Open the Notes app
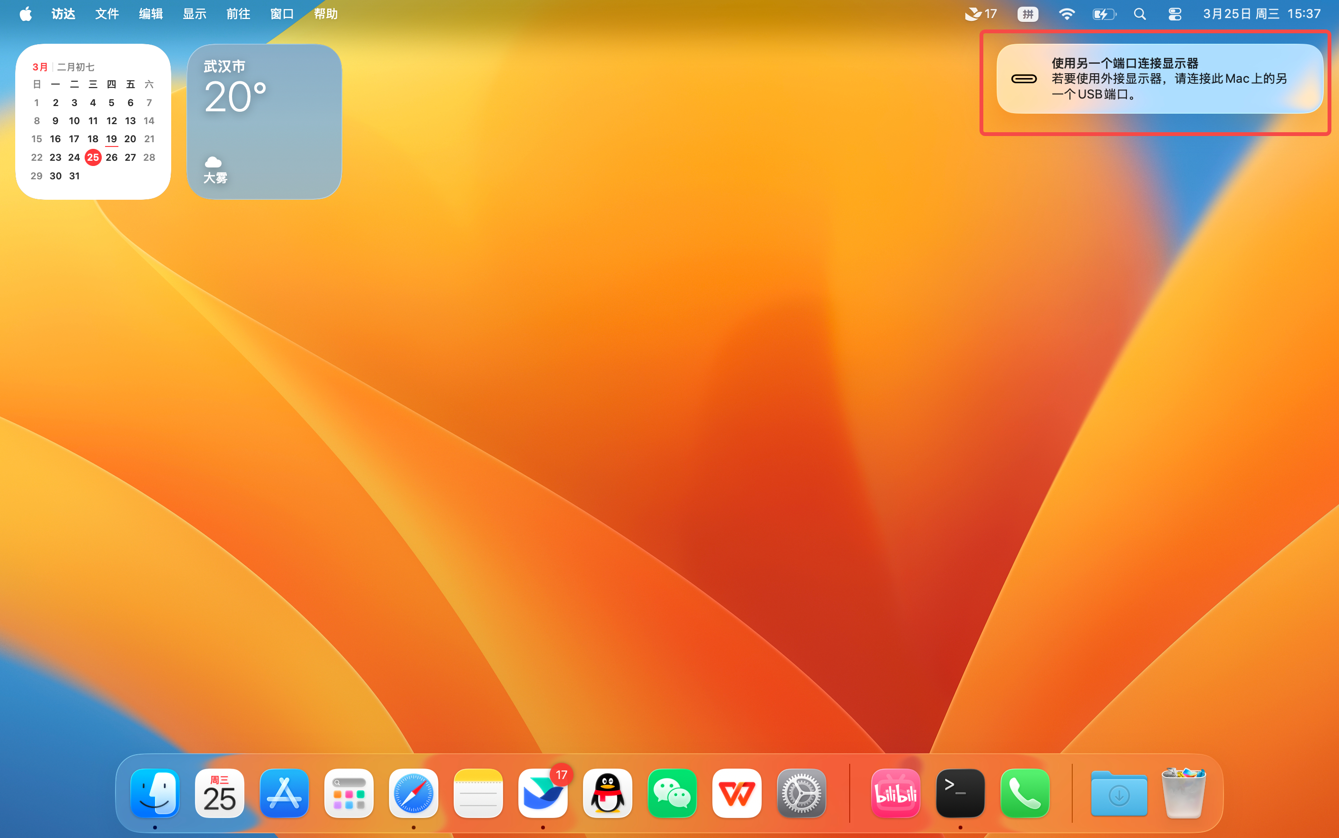This screenshot has height=838, width=1339. click(478, 793)
